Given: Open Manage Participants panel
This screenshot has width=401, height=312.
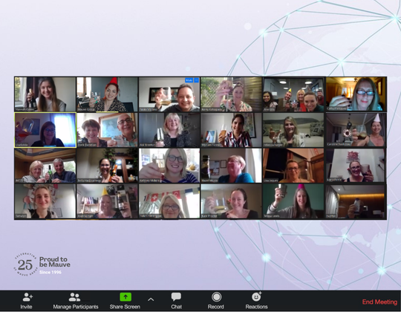Looking at the screenshot, I should point(76,301).
